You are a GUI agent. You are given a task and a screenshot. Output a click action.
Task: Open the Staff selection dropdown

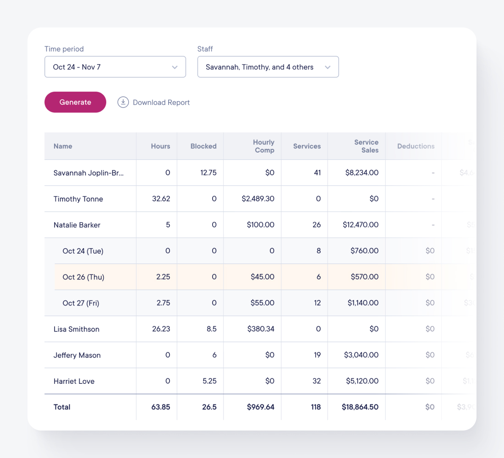[x=268, y=67]
